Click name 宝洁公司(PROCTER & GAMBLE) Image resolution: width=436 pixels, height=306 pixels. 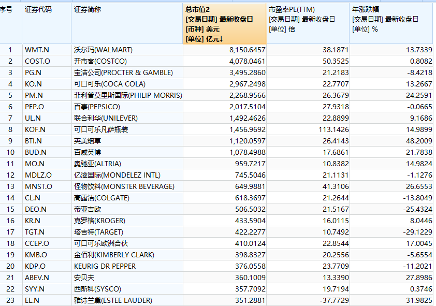(x=123, y=73)
